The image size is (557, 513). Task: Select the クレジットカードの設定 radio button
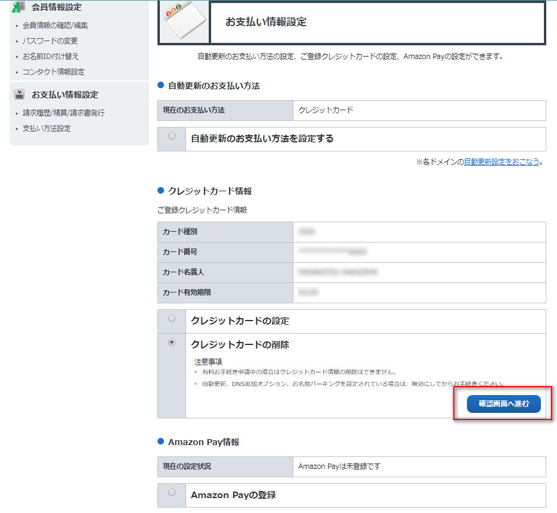pos(172,319)
